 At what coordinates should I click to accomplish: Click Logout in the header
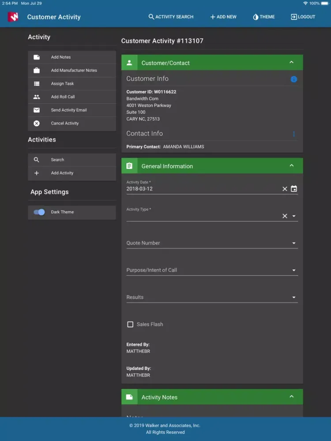point(303,17)
